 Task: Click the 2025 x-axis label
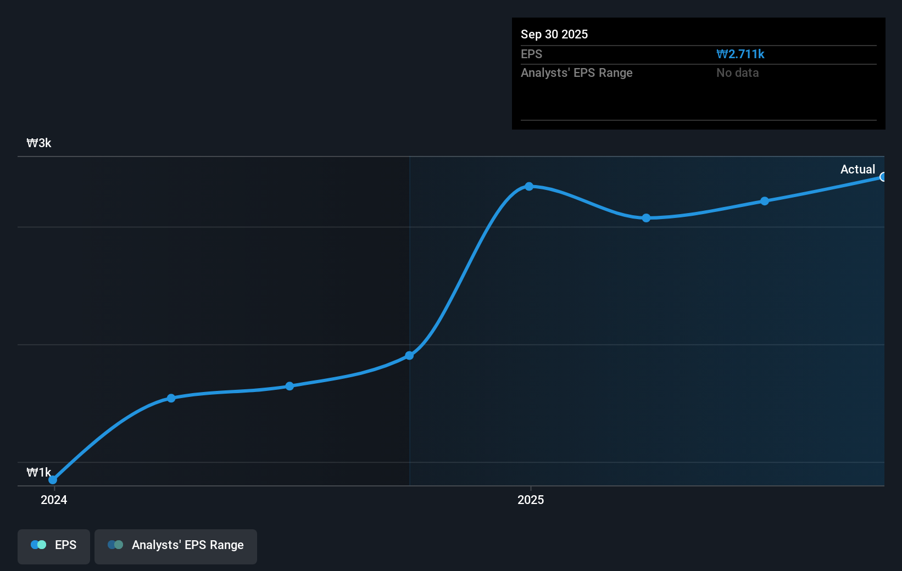click(531, 500)
